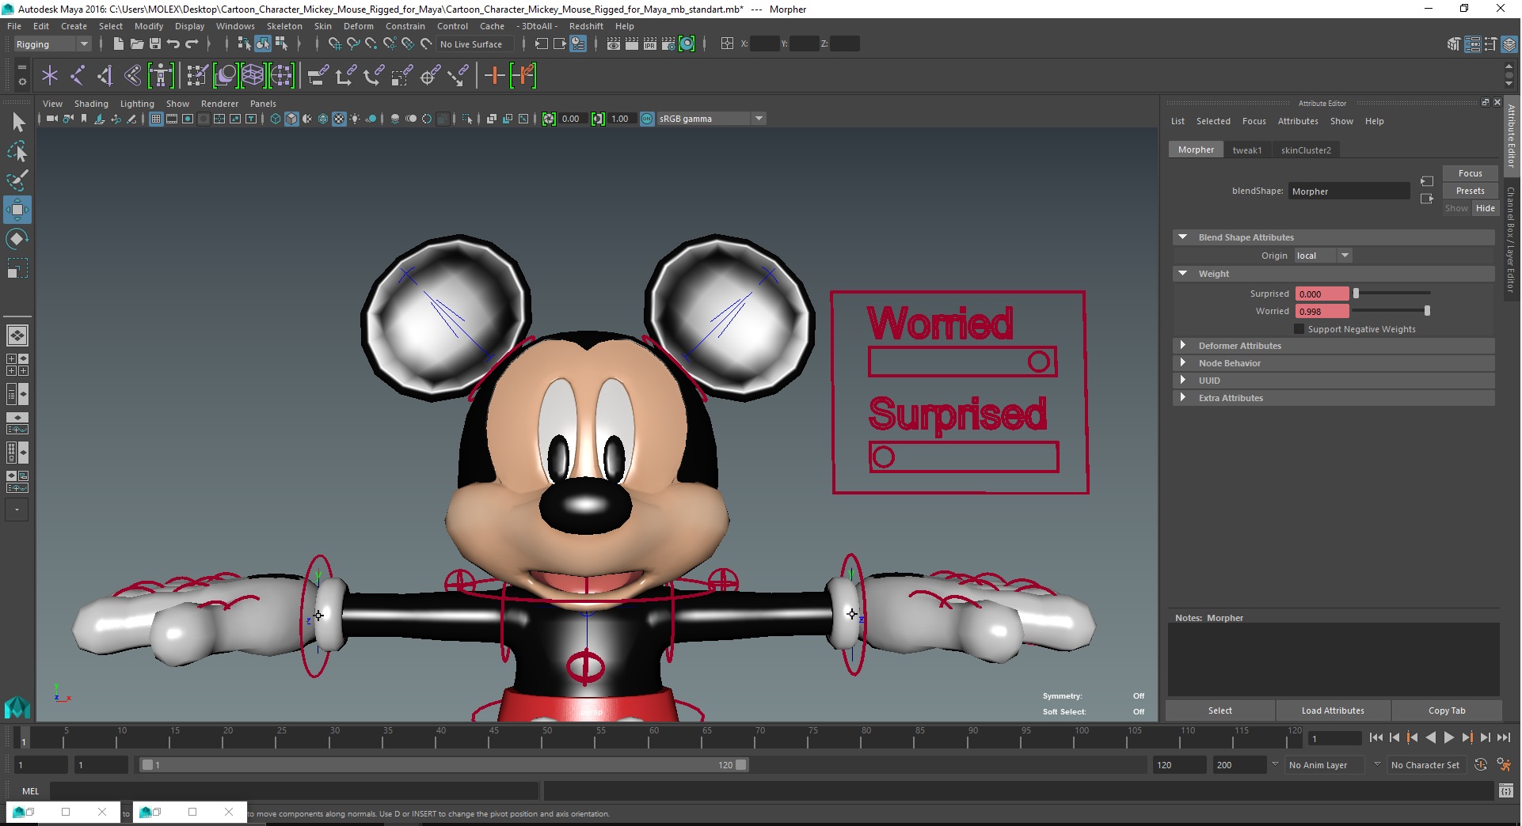Switch to four view layout
Viewport: 1522px width, 826px height.
click(x=17, y=365)
